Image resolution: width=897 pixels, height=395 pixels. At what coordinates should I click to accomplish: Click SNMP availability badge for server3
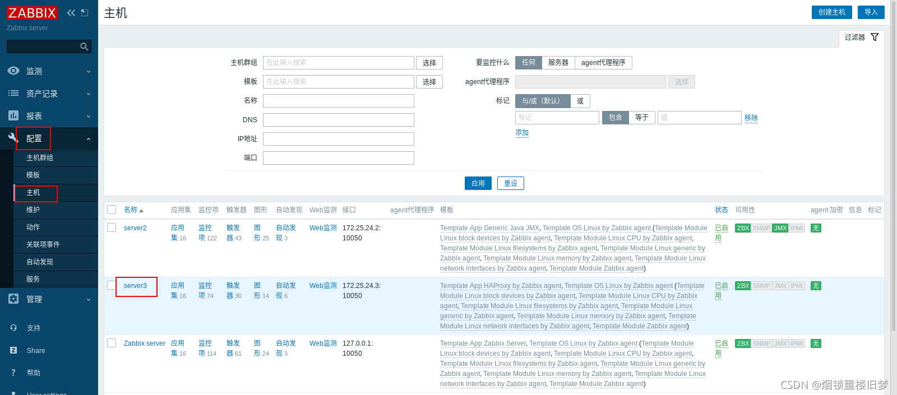pos(761,286)
